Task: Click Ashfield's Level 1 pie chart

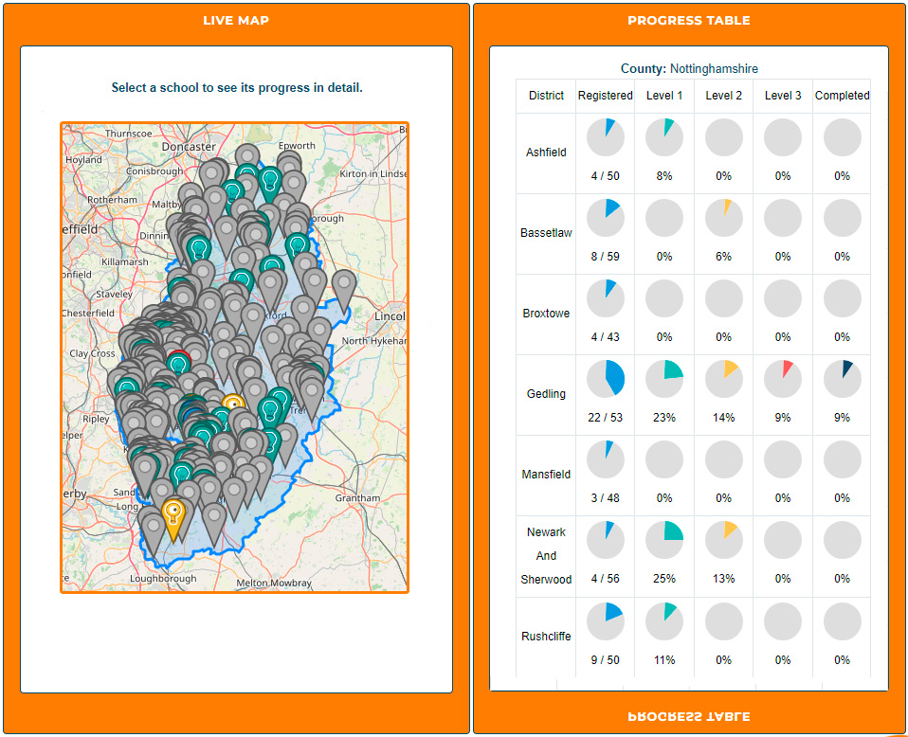Action: pos(664,136)
